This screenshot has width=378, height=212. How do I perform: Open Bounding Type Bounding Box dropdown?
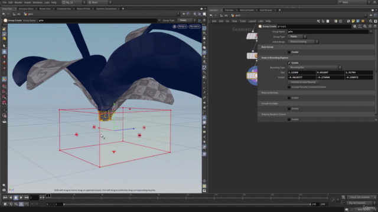point(315,67)
